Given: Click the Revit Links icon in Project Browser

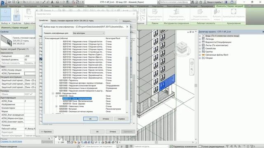Looking at the screenshot, I should click(x=203, y=55).
